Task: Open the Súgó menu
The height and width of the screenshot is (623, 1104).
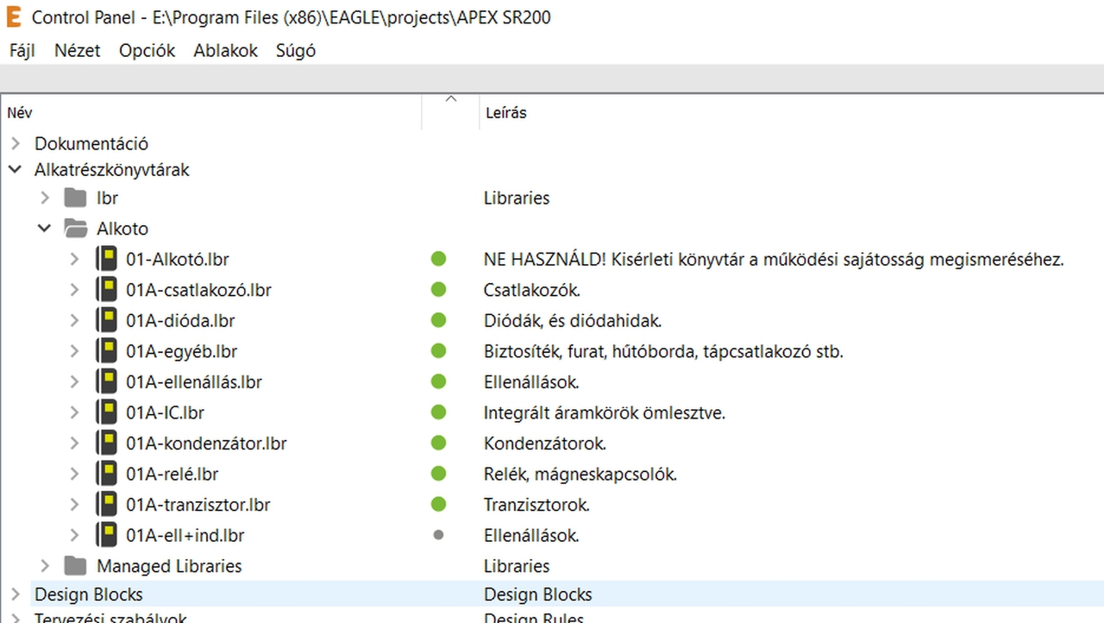Action: coord(296,50)
